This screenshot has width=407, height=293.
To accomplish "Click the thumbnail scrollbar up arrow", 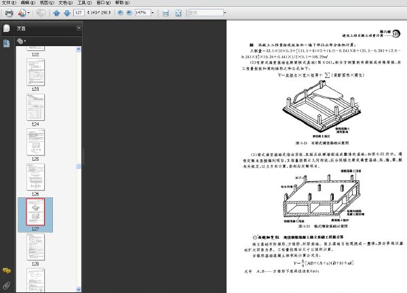I will coord(79,50).
